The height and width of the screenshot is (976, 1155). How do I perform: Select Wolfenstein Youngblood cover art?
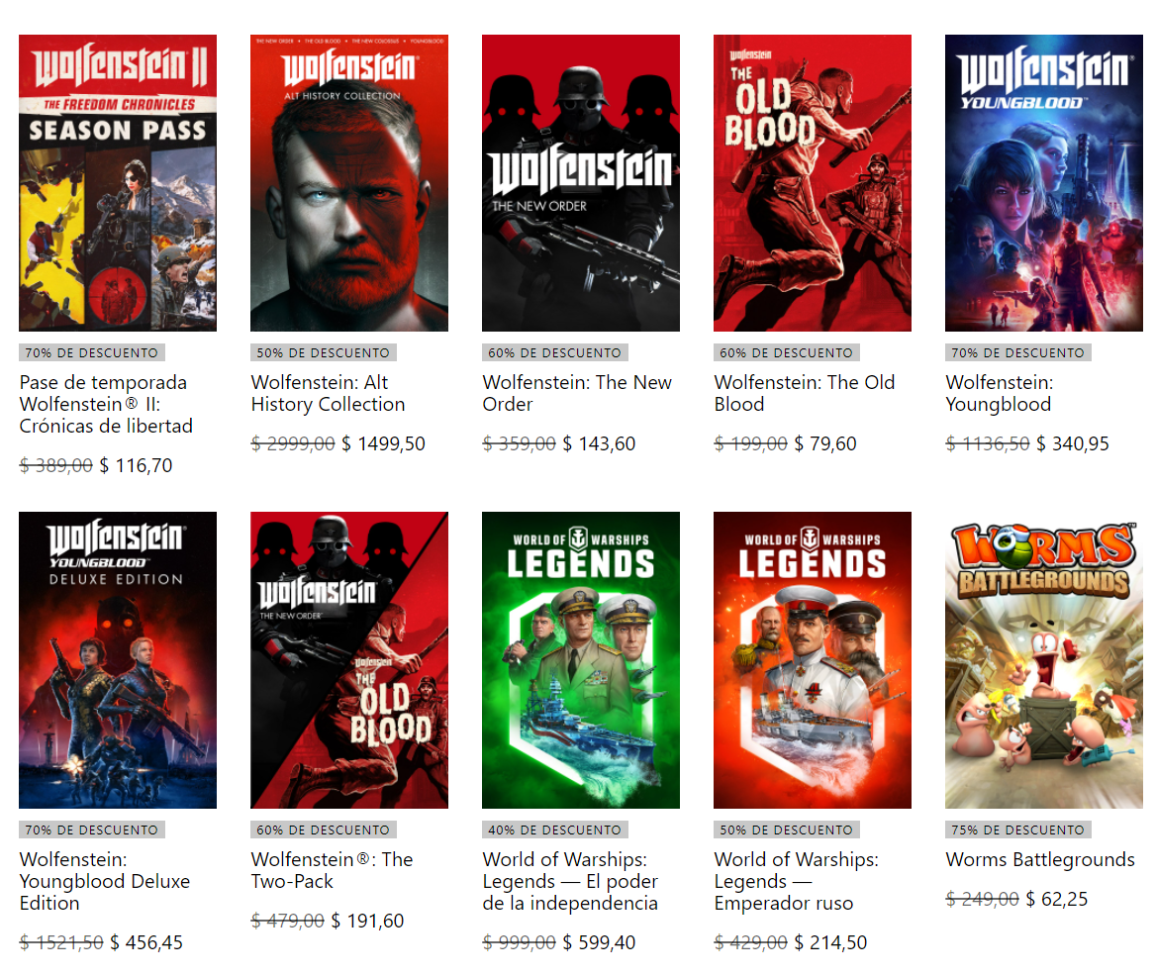(x=1044, y=183)
